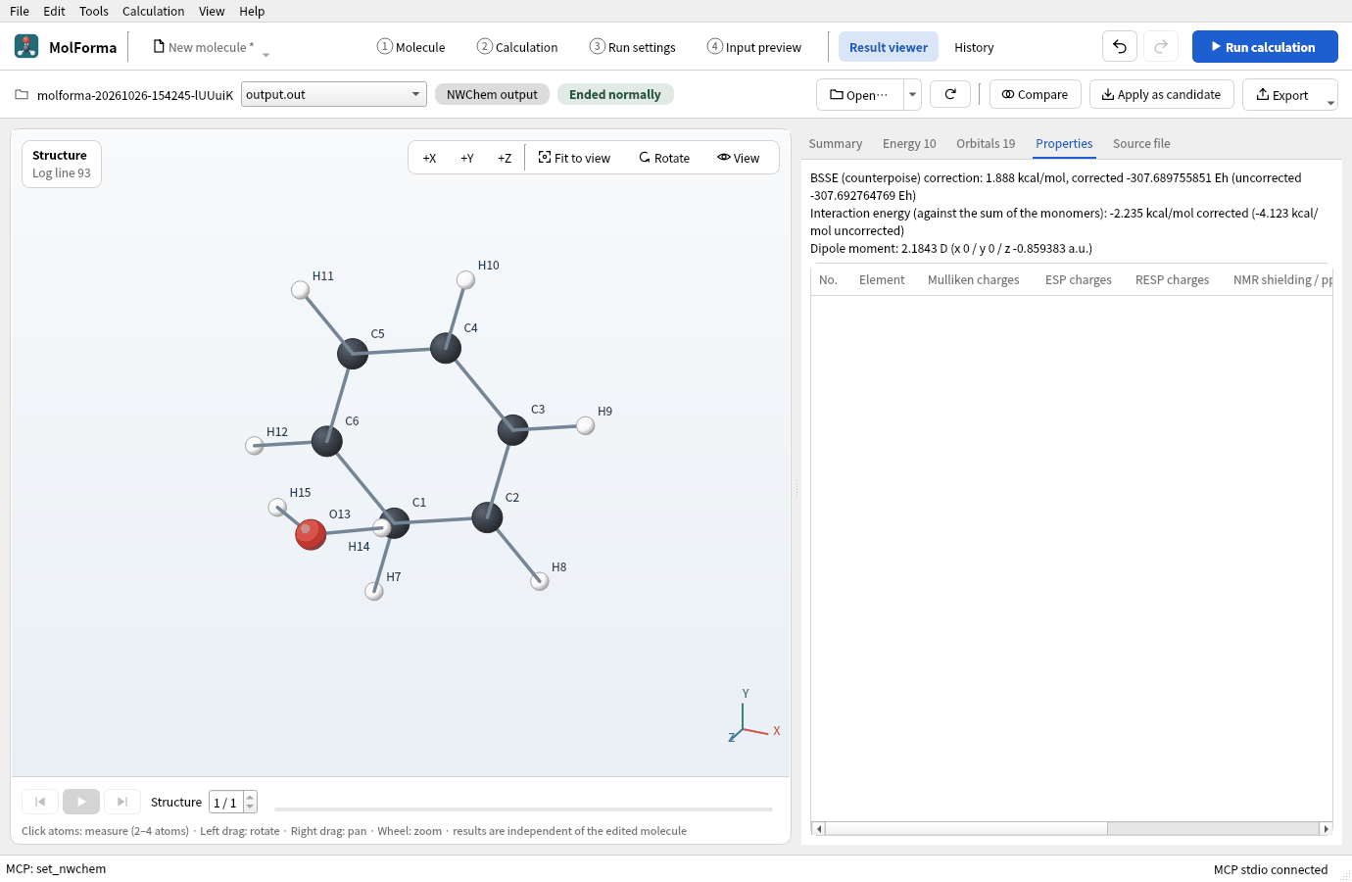Expand the output.out file combo box
1352x882 pixels.
334,94
